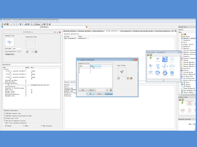Click the refresh toolbar icon after Debug dropdown
The image size is (197, 147).
[50, 24]
